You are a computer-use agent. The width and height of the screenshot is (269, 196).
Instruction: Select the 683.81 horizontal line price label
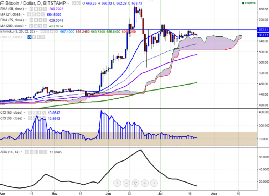(x=263, y=29)
